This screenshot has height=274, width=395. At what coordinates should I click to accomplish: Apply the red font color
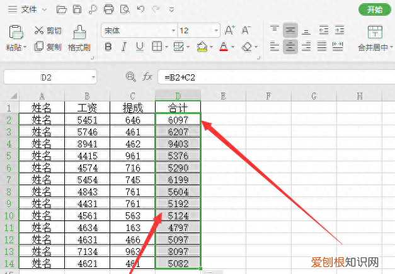(x=224, y=47)
